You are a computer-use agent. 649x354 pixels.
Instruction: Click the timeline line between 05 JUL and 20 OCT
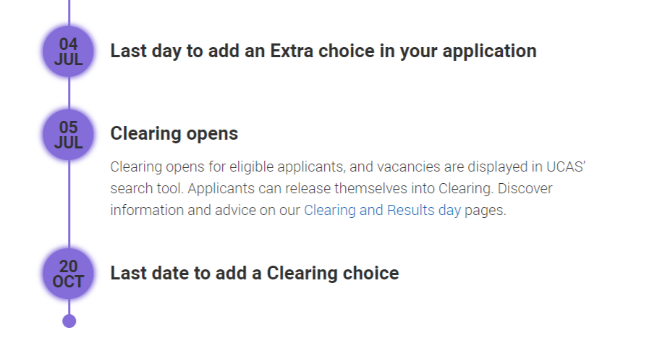(69, 204)
